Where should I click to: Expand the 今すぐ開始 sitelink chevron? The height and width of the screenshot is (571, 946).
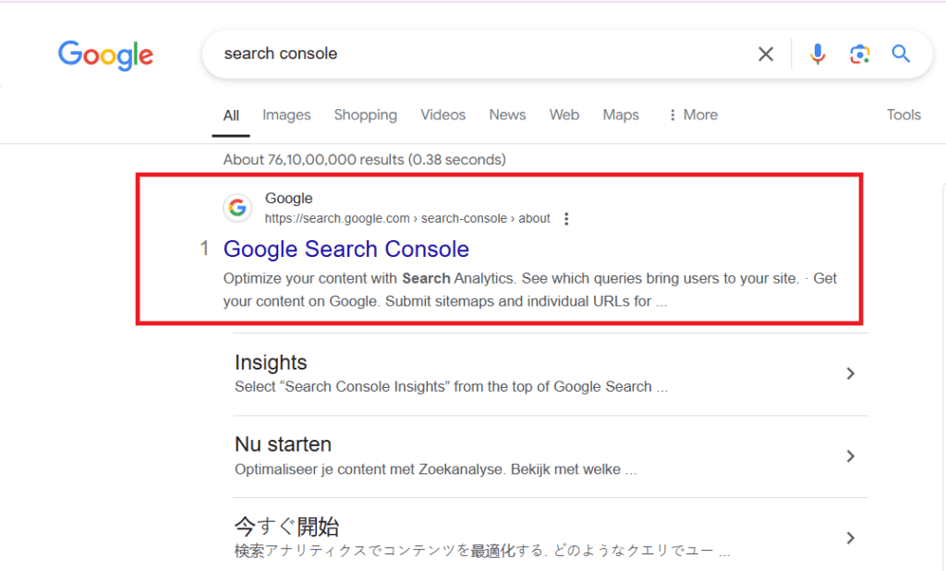[x=851, y=537]
